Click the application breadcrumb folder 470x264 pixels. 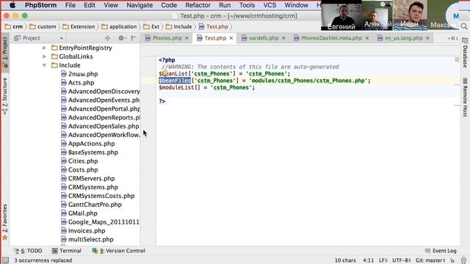point(119,26)
